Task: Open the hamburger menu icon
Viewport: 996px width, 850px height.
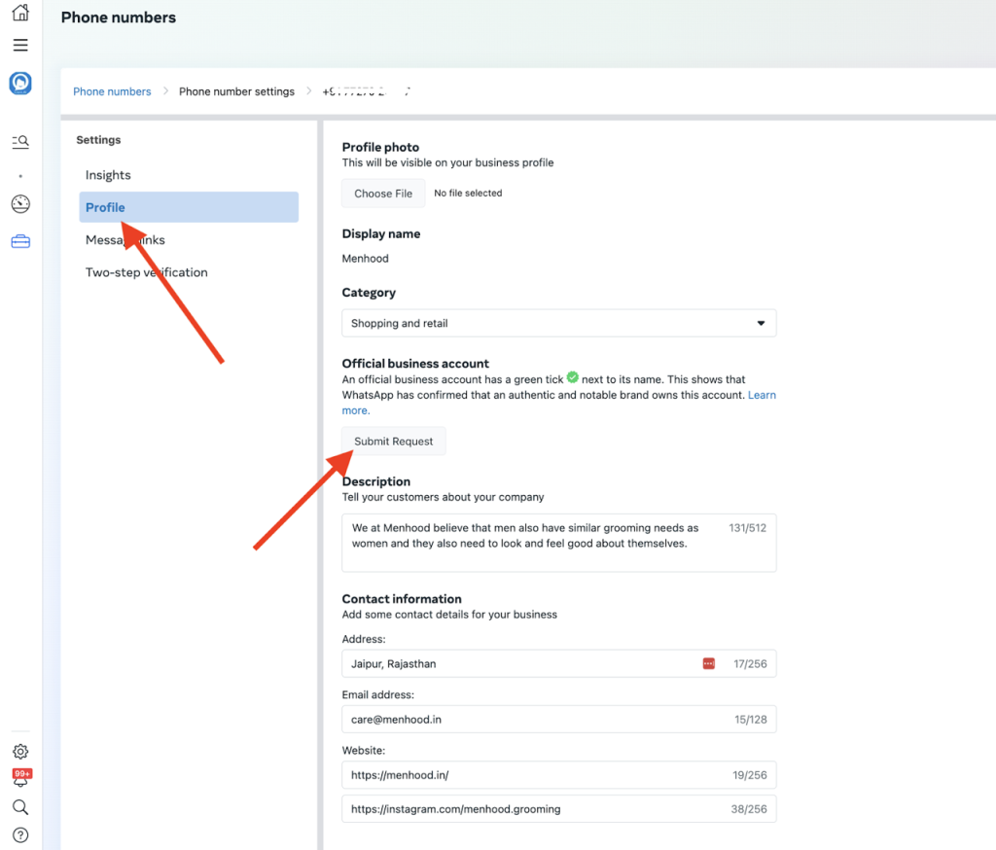Action: 20,45
